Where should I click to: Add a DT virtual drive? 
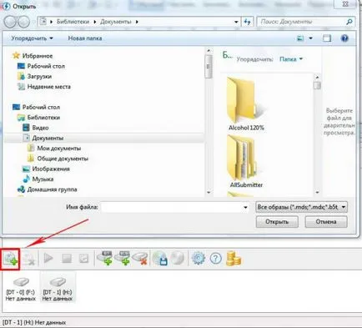105,259
